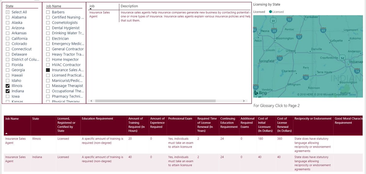The width and height of the screenshot is (366, 174).
Task: Check the Iowa state checkbox
Action: 8,96
